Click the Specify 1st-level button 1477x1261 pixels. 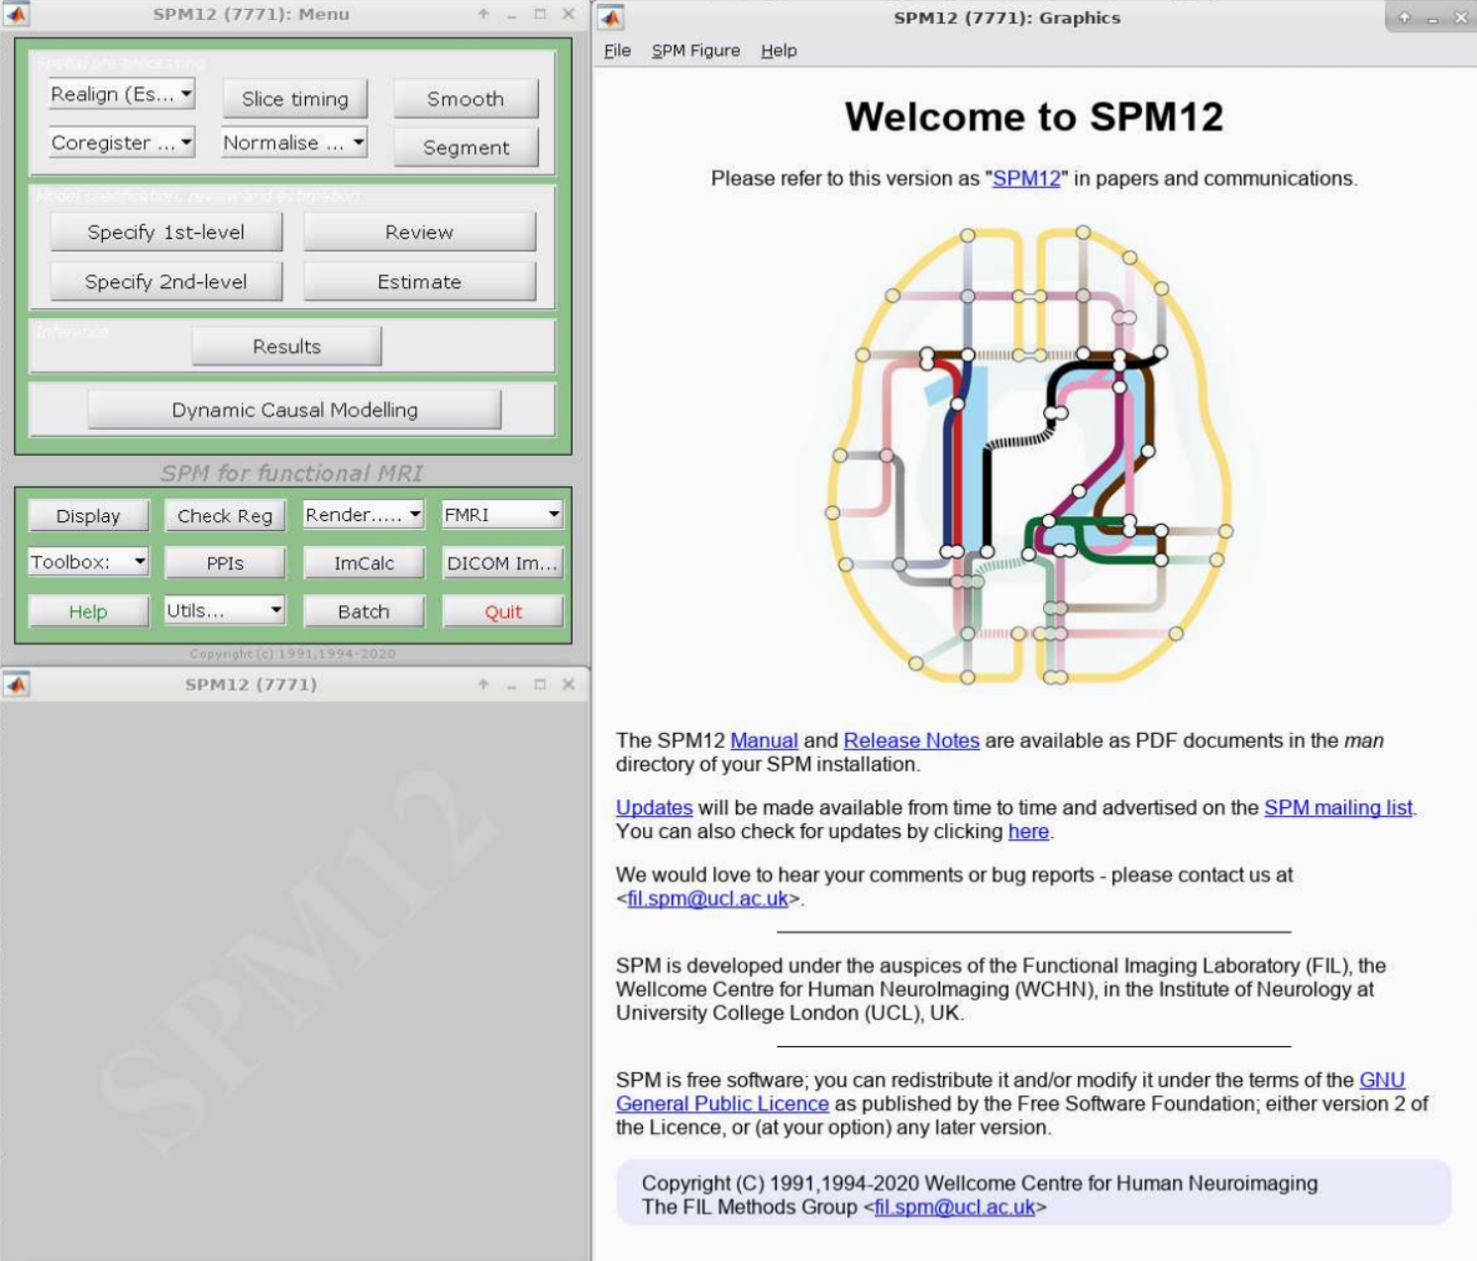pos(165,232)
